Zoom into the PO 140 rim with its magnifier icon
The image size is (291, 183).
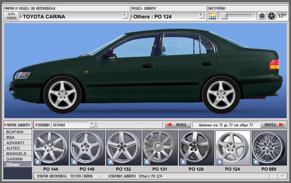point(74,162)
